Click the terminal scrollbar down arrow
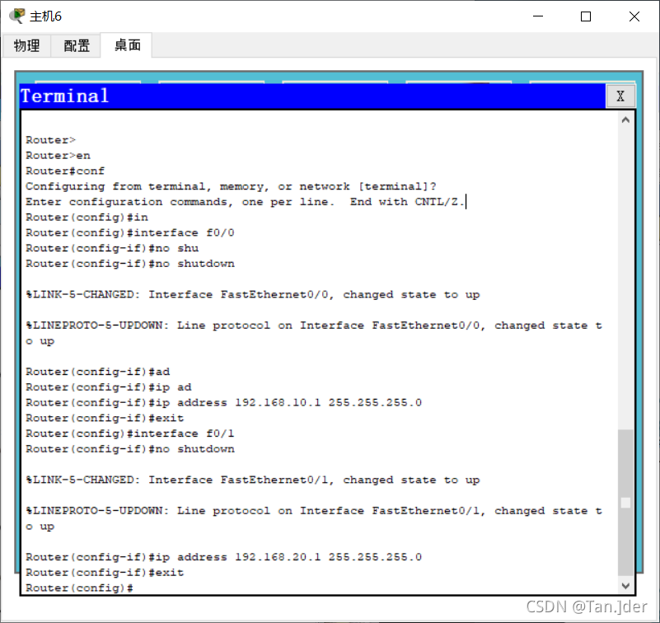 click(x=625, y=586)
